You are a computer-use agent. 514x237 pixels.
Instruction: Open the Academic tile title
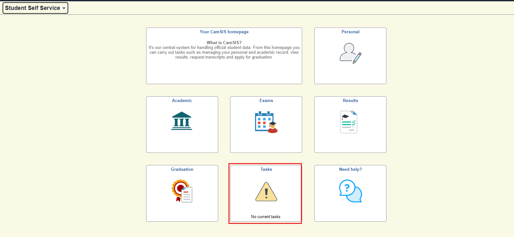coord(182,101)
